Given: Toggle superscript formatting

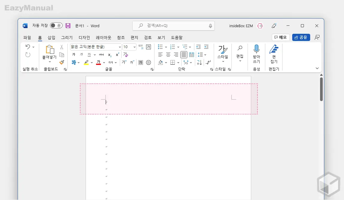Looking at the screenshot, I should coord(118,54).
